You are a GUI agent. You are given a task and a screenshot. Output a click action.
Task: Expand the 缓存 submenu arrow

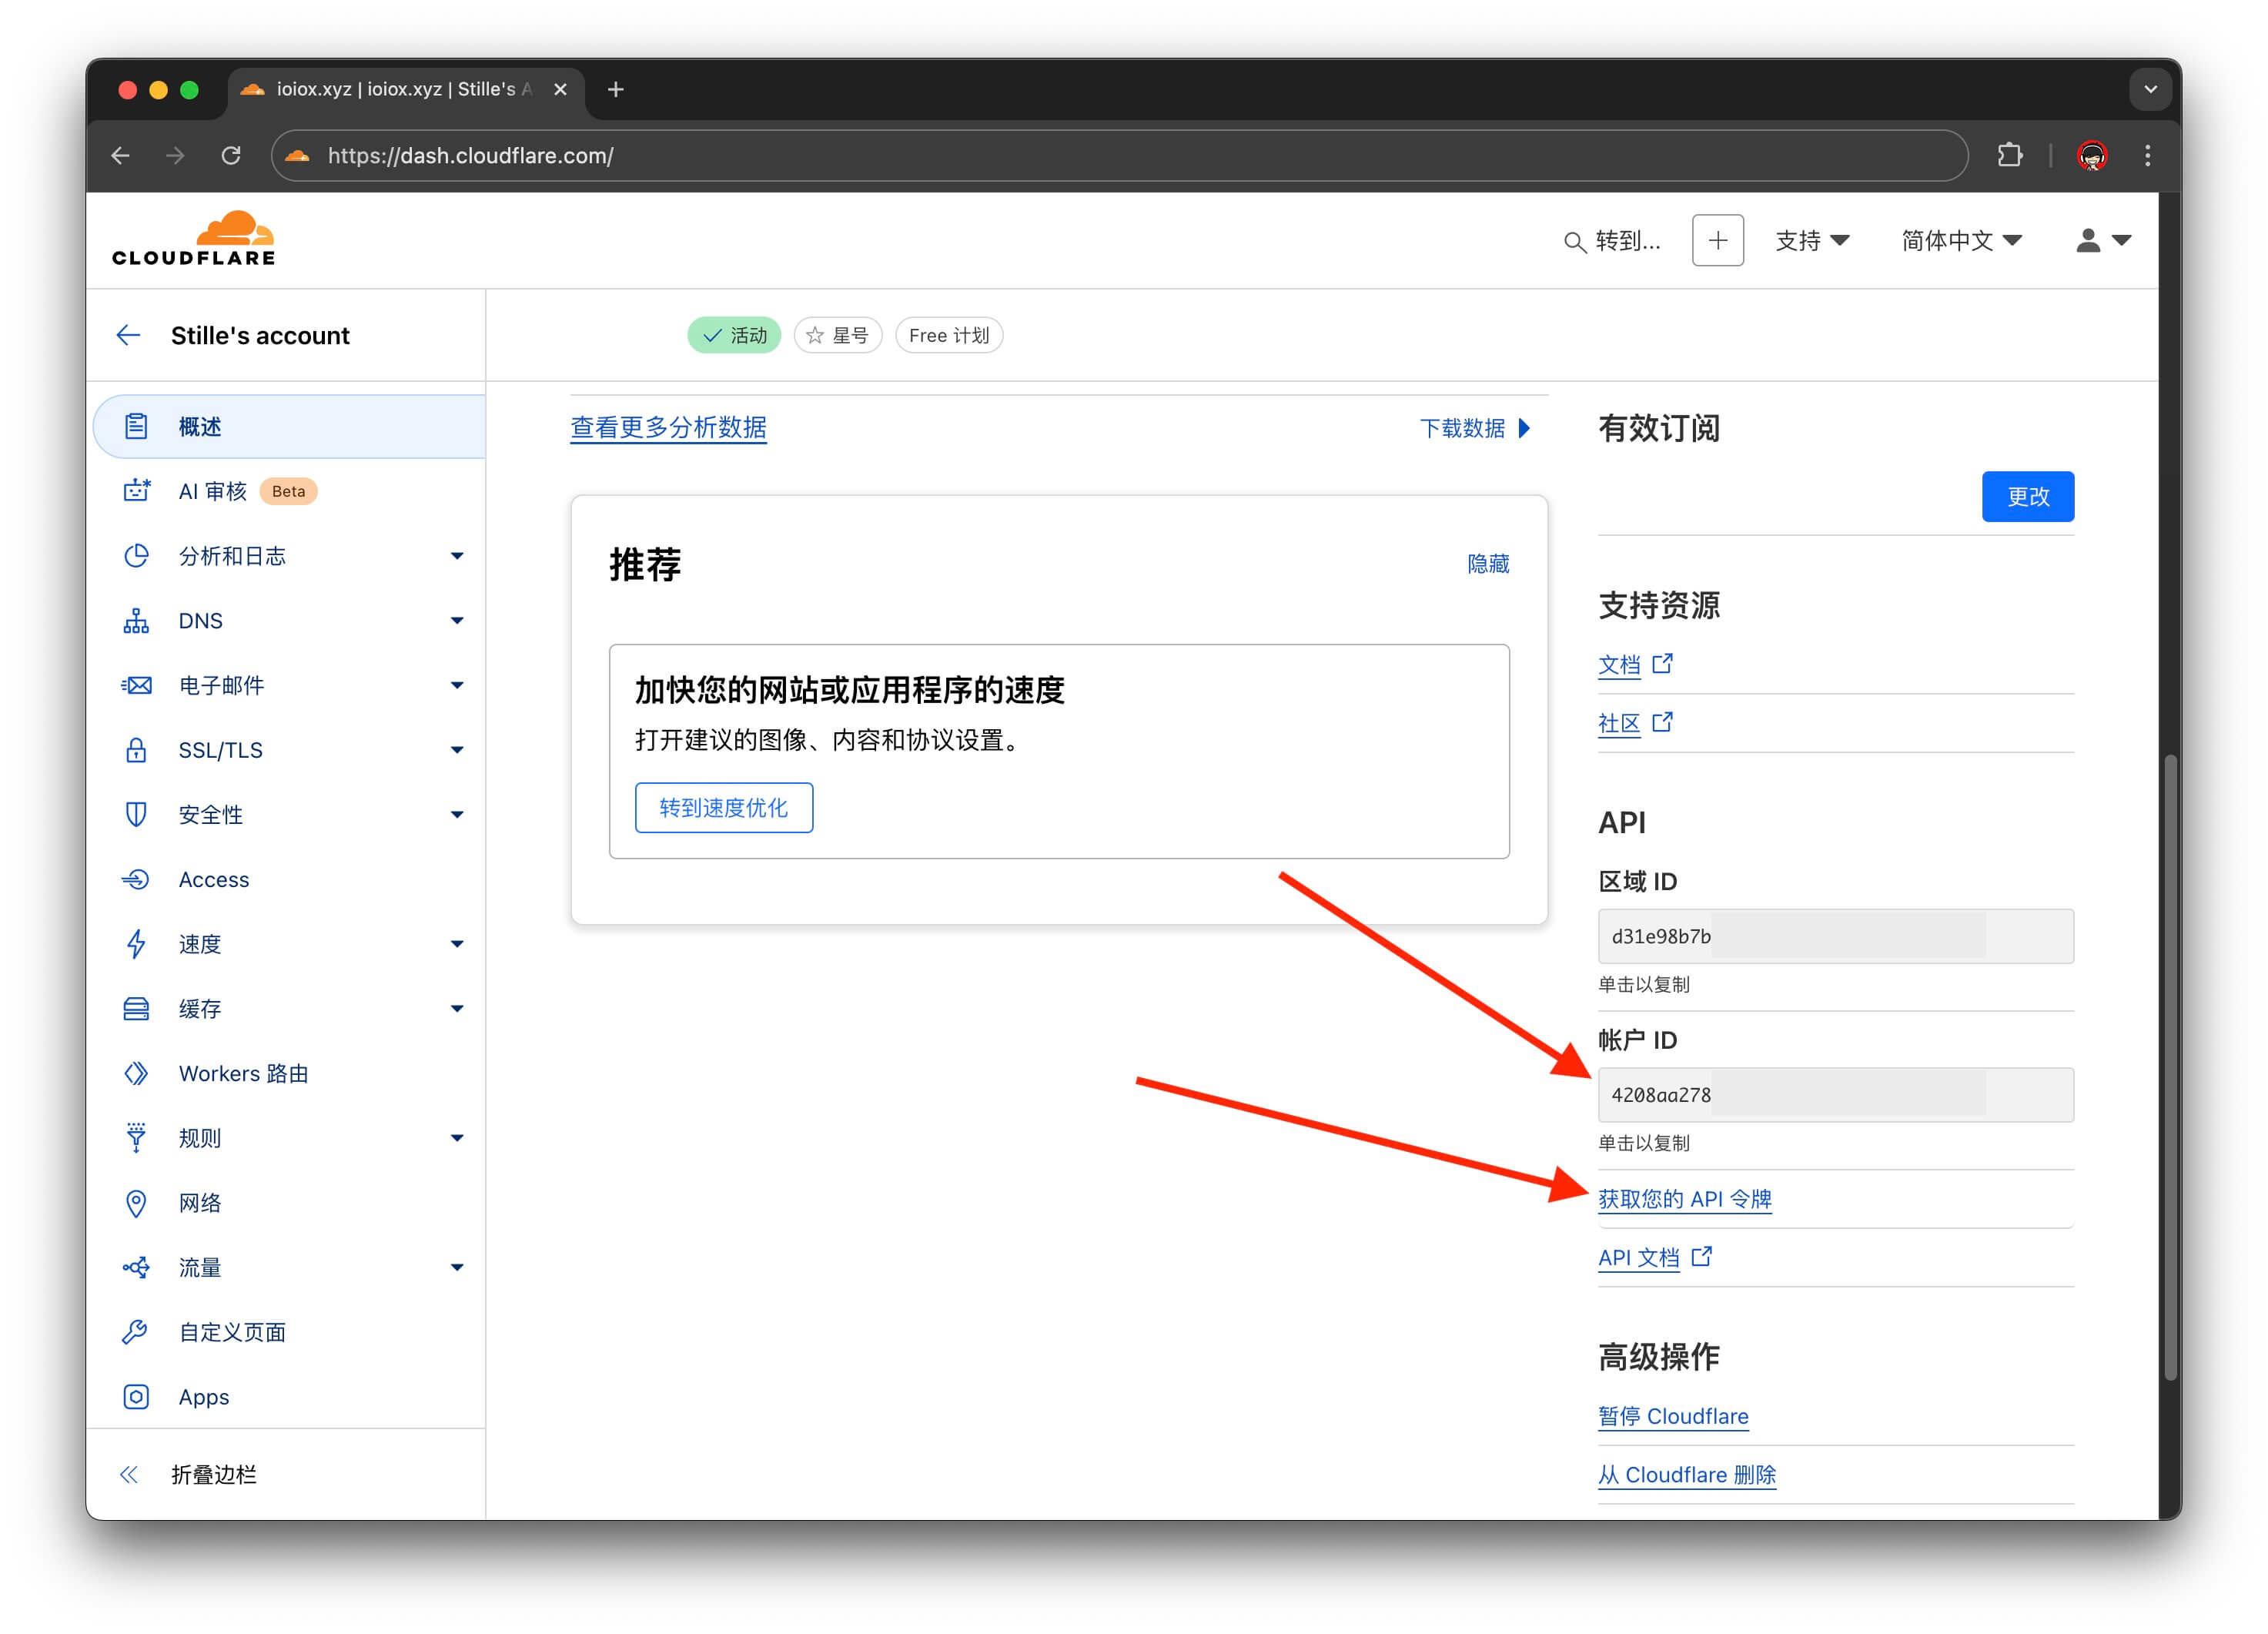(x=457, y=1009)
